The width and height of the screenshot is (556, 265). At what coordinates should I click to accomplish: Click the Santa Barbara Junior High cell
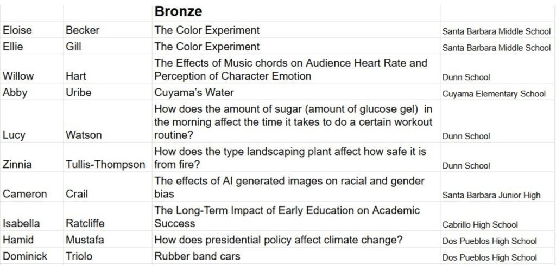tap(491, 195)
